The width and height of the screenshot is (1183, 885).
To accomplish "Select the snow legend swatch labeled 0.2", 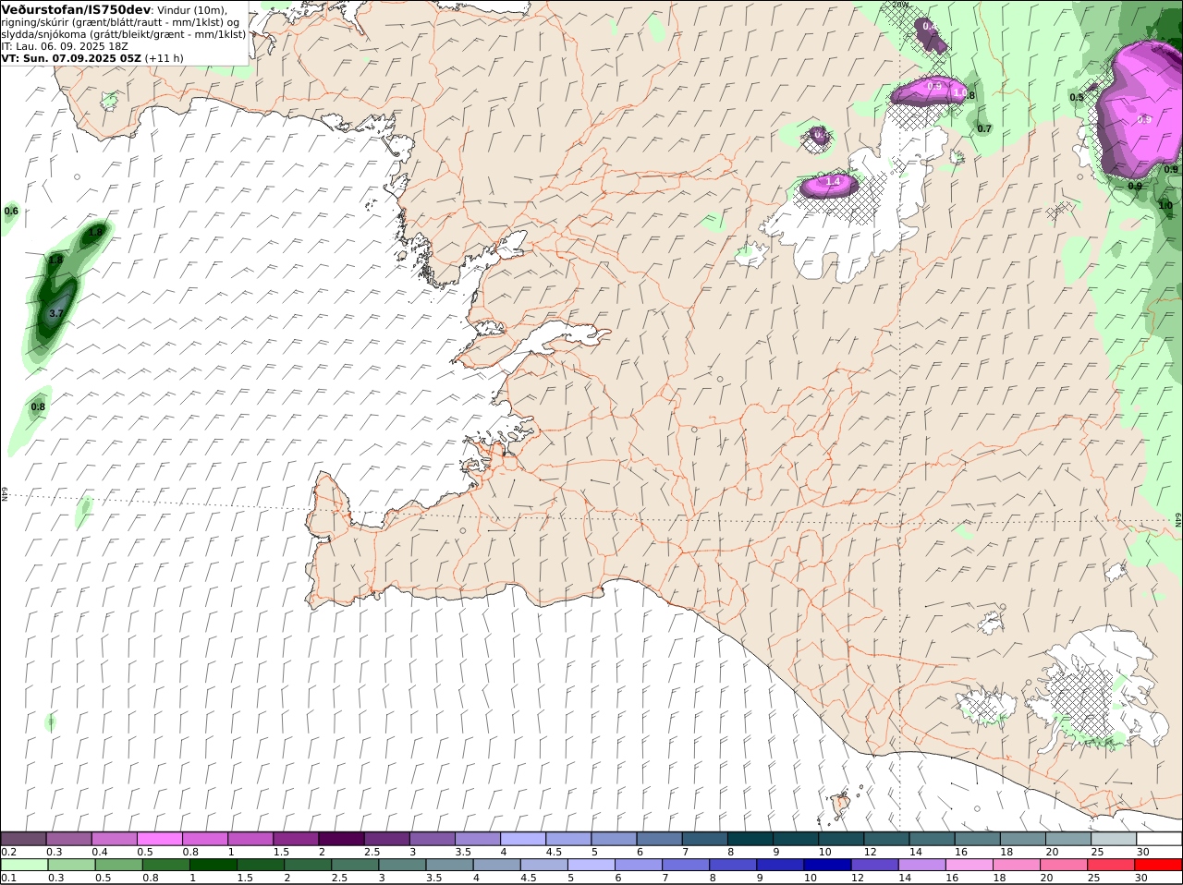I will (x=23, y=839).
